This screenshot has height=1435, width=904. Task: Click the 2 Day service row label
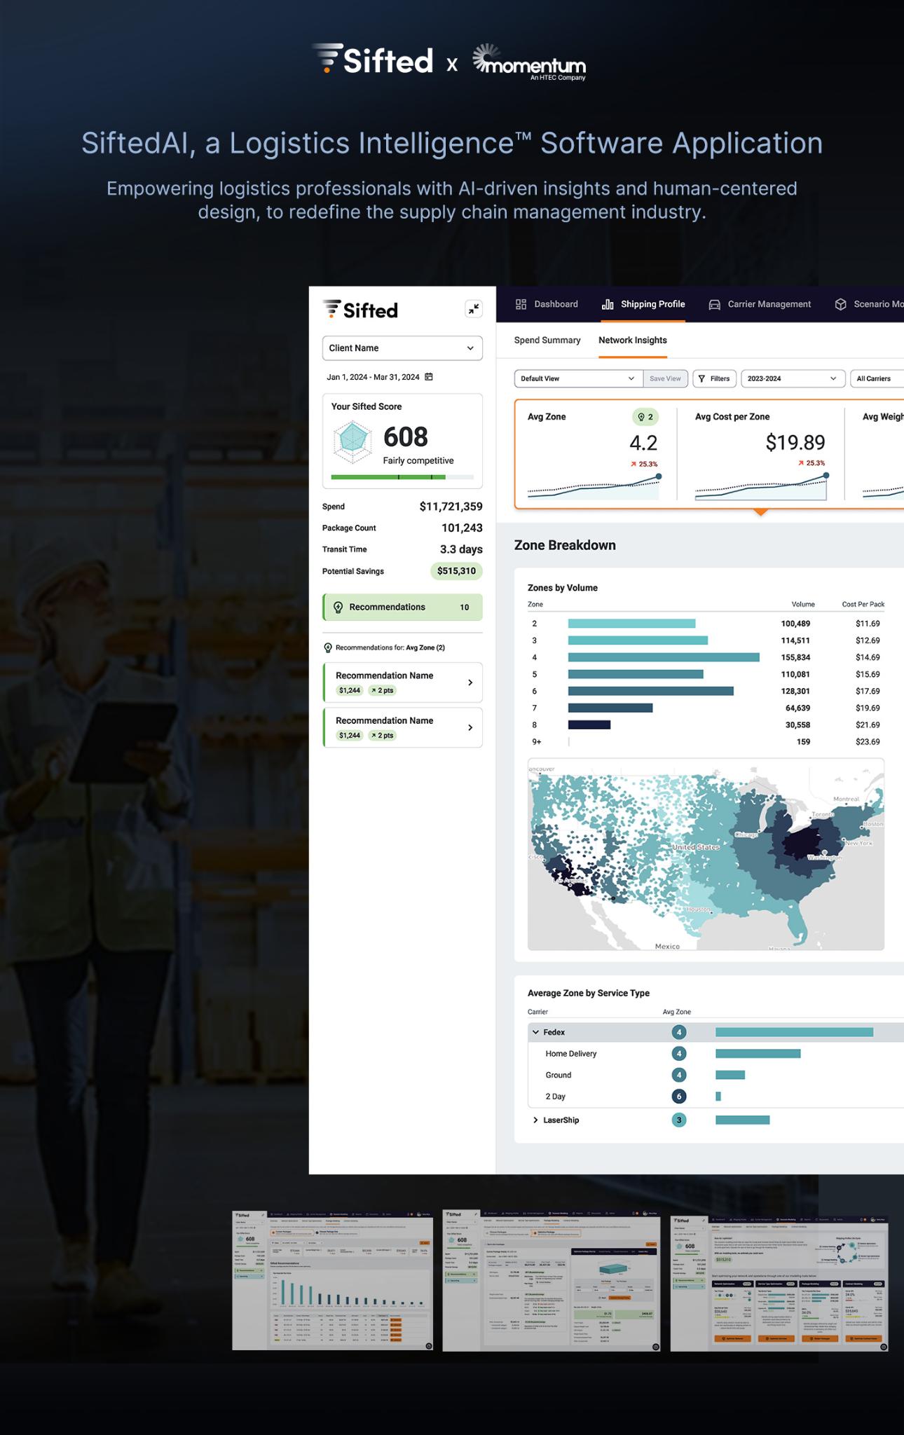pyautogui.click(x=555, y=1097)
